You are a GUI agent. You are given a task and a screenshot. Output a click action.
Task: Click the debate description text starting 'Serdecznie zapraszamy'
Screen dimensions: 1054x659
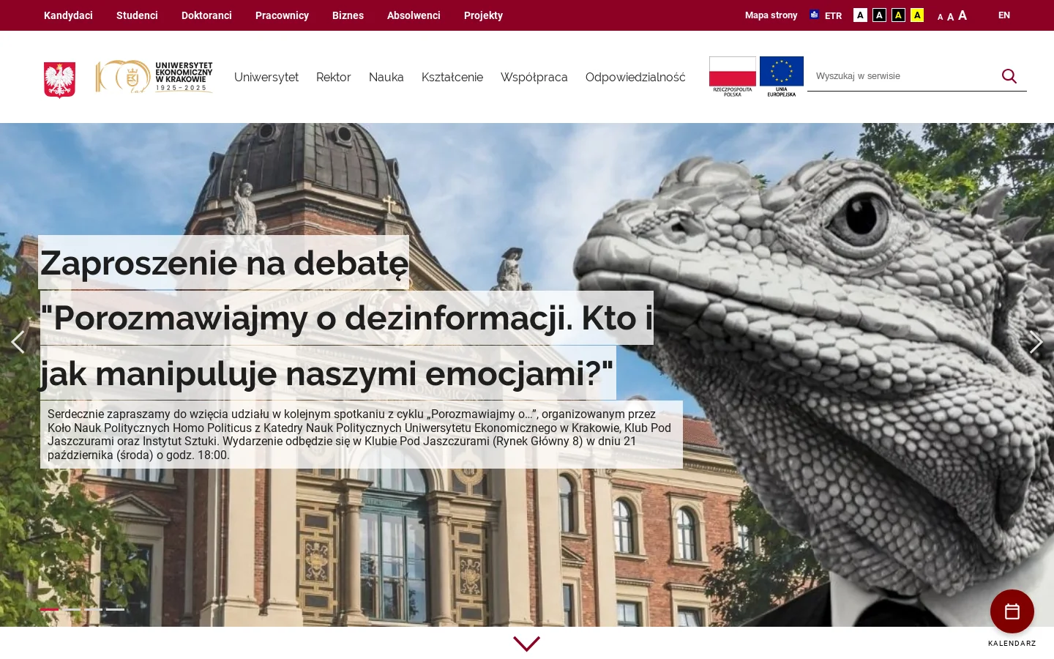click(x=362, y=434)
